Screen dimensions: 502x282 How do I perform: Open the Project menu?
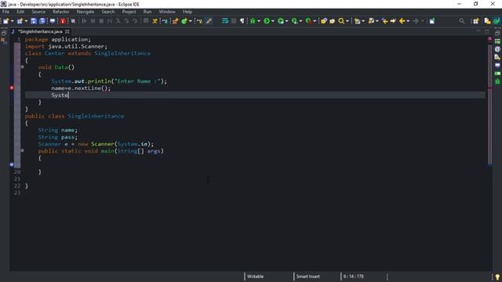[x=129, y=12]
